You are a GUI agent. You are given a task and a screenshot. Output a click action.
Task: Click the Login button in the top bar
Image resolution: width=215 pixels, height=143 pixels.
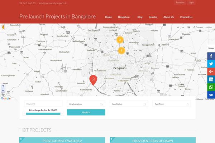coord(191,3)
